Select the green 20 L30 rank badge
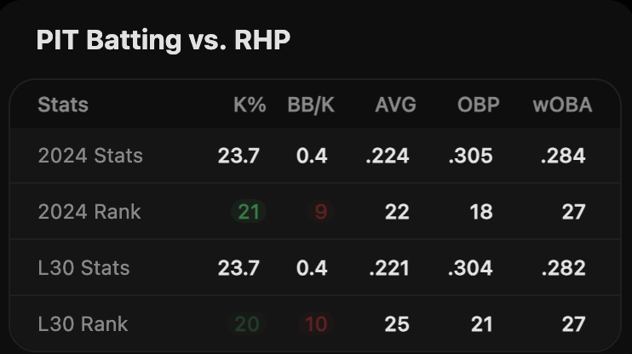Viewport: 632px width, 354px height. coord(248,324)
